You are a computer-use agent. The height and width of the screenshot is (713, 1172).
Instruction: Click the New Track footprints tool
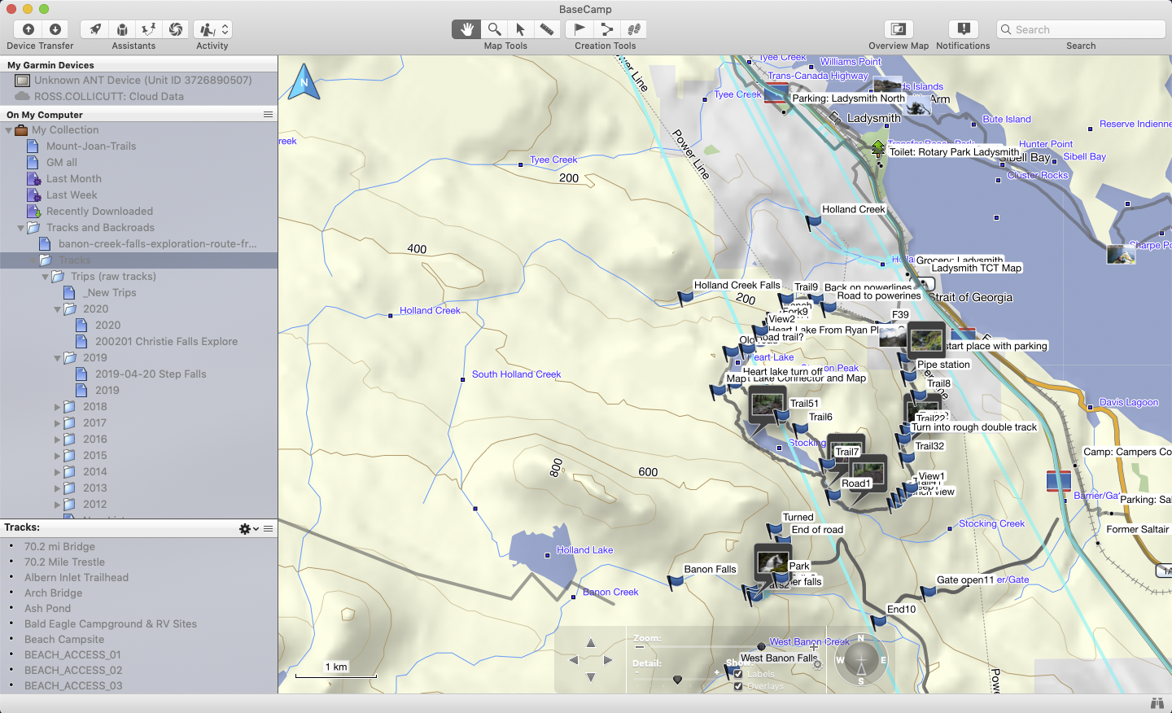pyautogui.click(x=634, y=29)
